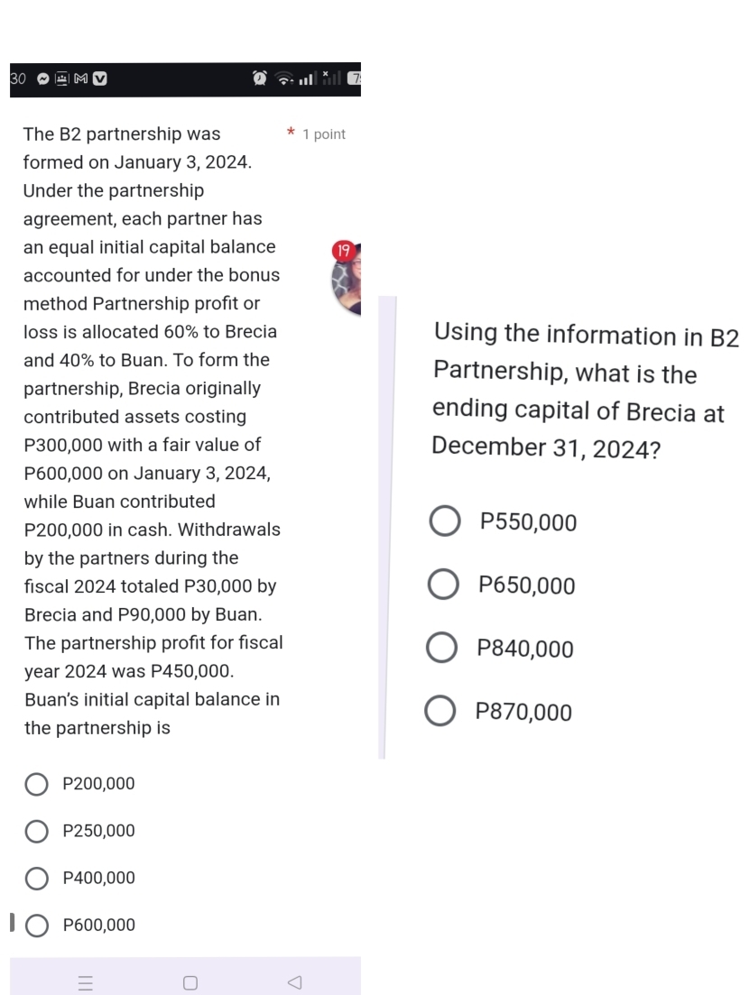Choose the P650,000 answer option
750x995 pixels.
(x=442, y=585)
